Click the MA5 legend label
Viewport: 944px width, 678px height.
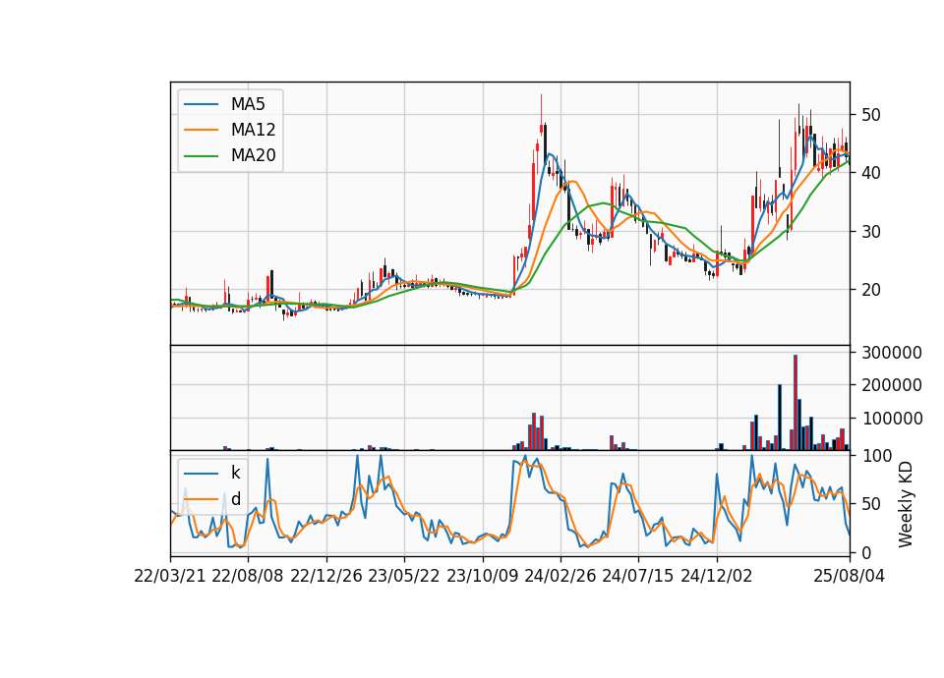(x=248, y=104)
